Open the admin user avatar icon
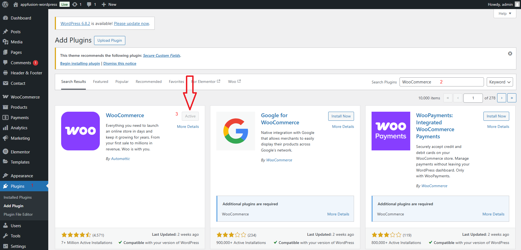 (x=517, y=4)
